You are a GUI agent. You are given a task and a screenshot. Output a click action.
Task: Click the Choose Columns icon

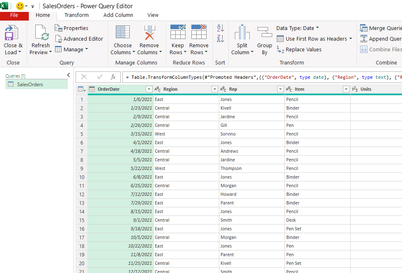click(122, 32)
